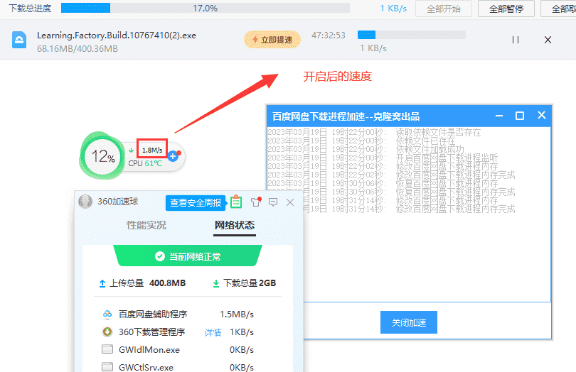Open 详情 link for 360下载管理程序
This screenshot has height=372, width=576.
(x=213, y=332)
